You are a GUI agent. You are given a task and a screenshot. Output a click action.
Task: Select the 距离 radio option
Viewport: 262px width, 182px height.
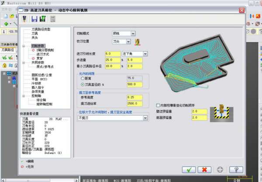pos(83,78)
